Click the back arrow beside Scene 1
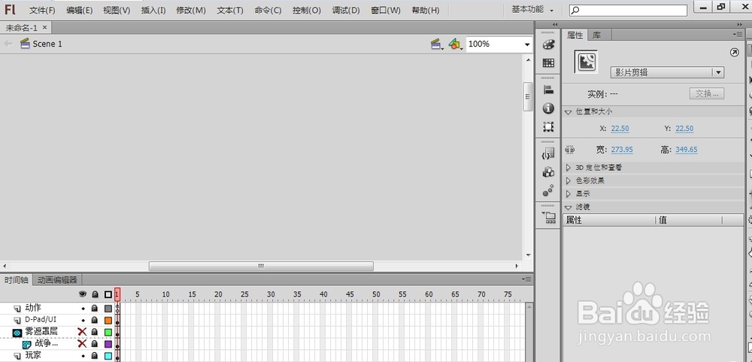752x362 pixels. [x=8, y=44]
